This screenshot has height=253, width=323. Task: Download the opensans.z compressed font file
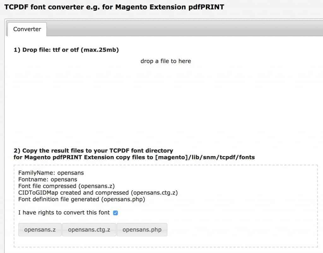(x=40, y=230)
